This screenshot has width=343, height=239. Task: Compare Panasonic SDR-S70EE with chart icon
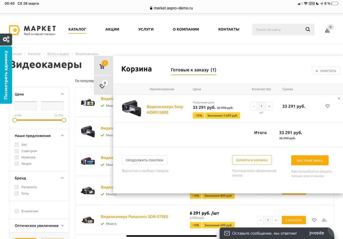[x=324, y=220]
